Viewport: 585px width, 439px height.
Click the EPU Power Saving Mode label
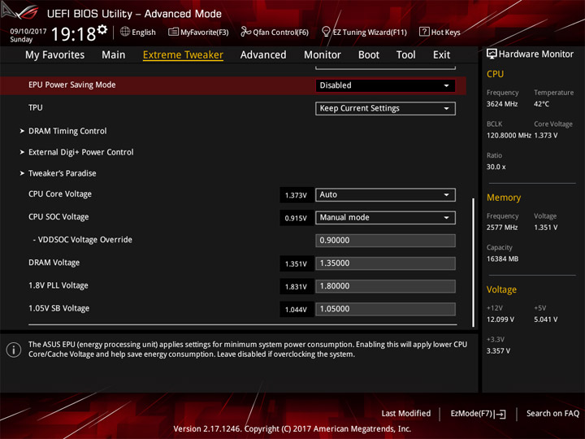coord(72,85)
